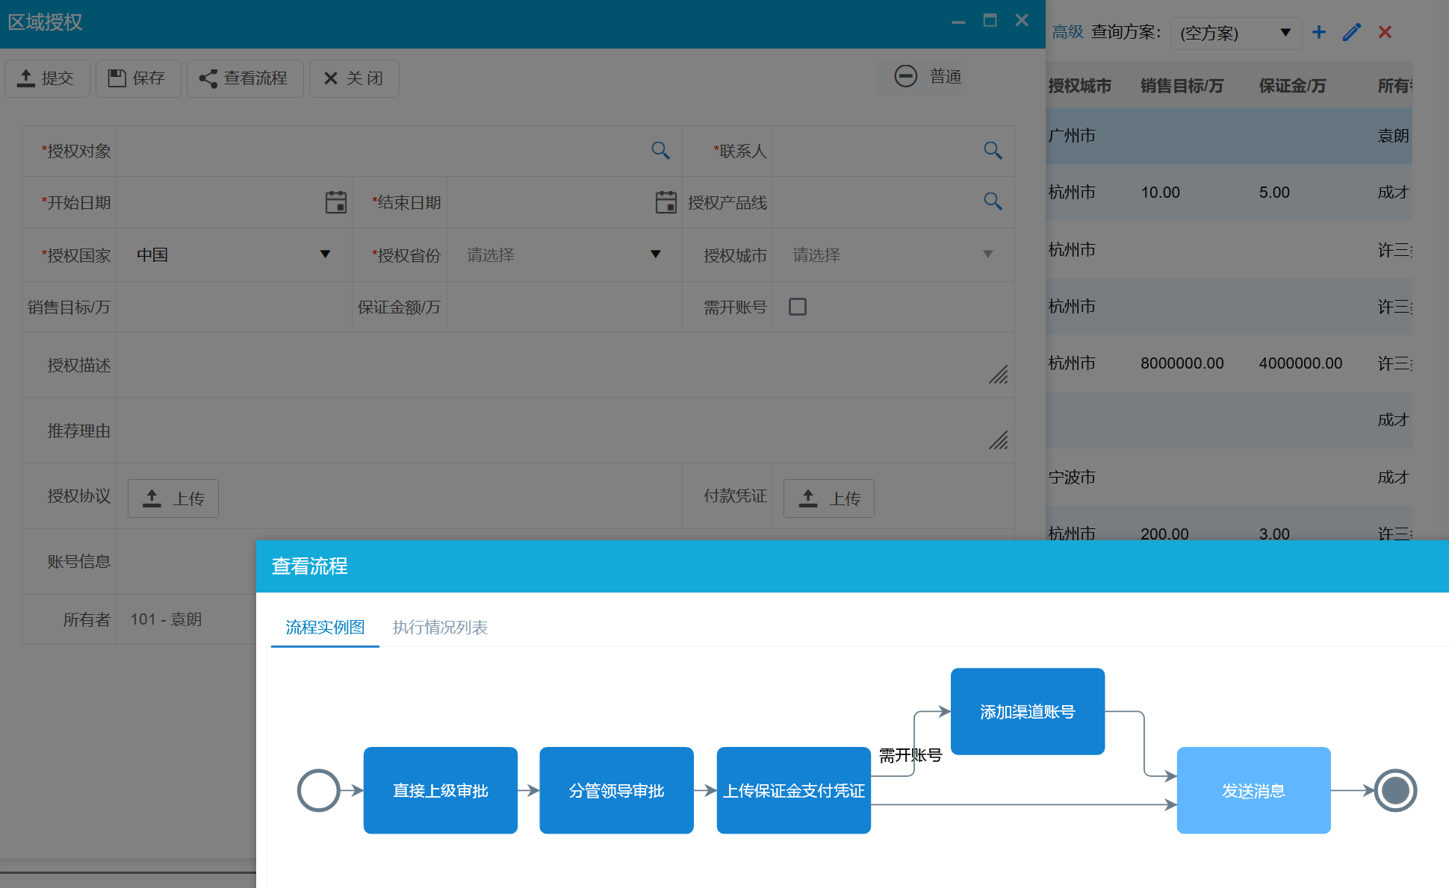The width and height of the screenshot is (1449, 888).
Task: Sort by the 保证金/万 column header
Action: click(x=1292, y=86)
